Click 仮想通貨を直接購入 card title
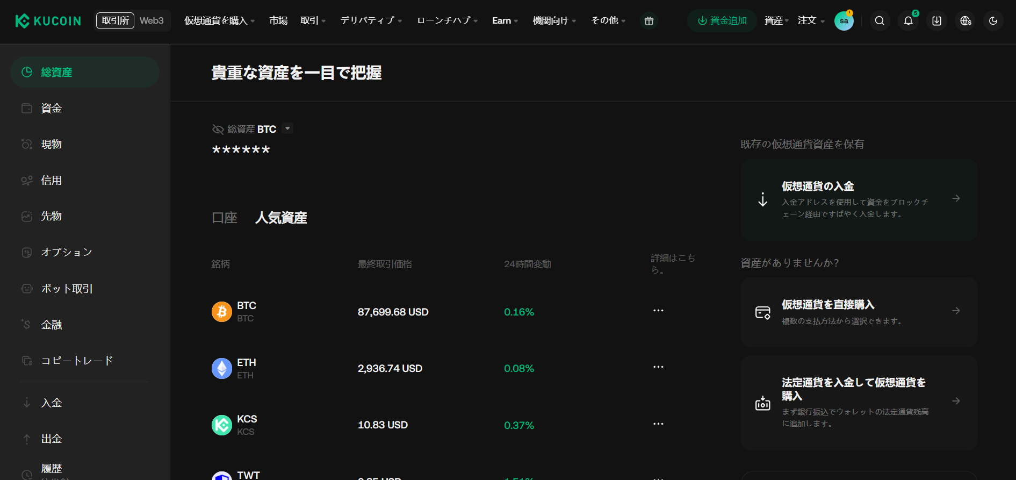This screenshot has width=1016, height=480. [x=828, y=305]
